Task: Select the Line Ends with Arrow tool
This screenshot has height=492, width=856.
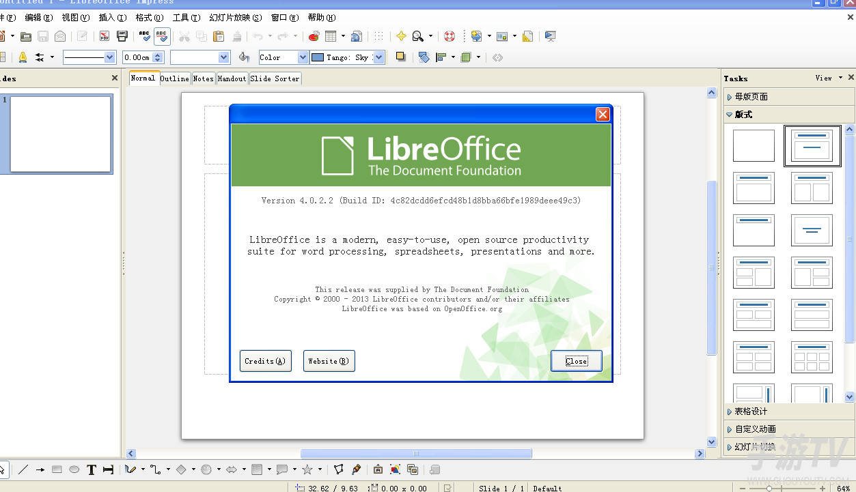Action: [x=40, y=469]
